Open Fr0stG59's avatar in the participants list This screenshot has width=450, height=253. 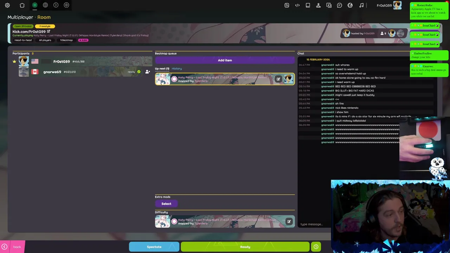click(x=24, y=61)
